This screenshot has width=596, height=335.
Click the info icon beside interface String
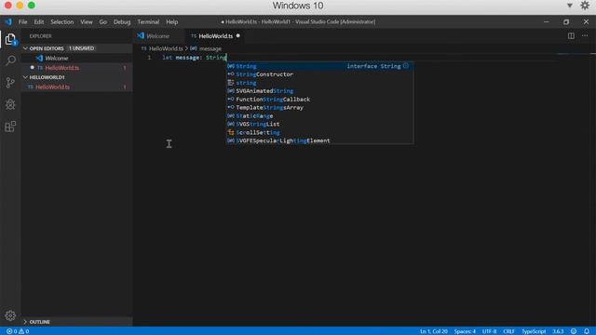coord(406,66)
